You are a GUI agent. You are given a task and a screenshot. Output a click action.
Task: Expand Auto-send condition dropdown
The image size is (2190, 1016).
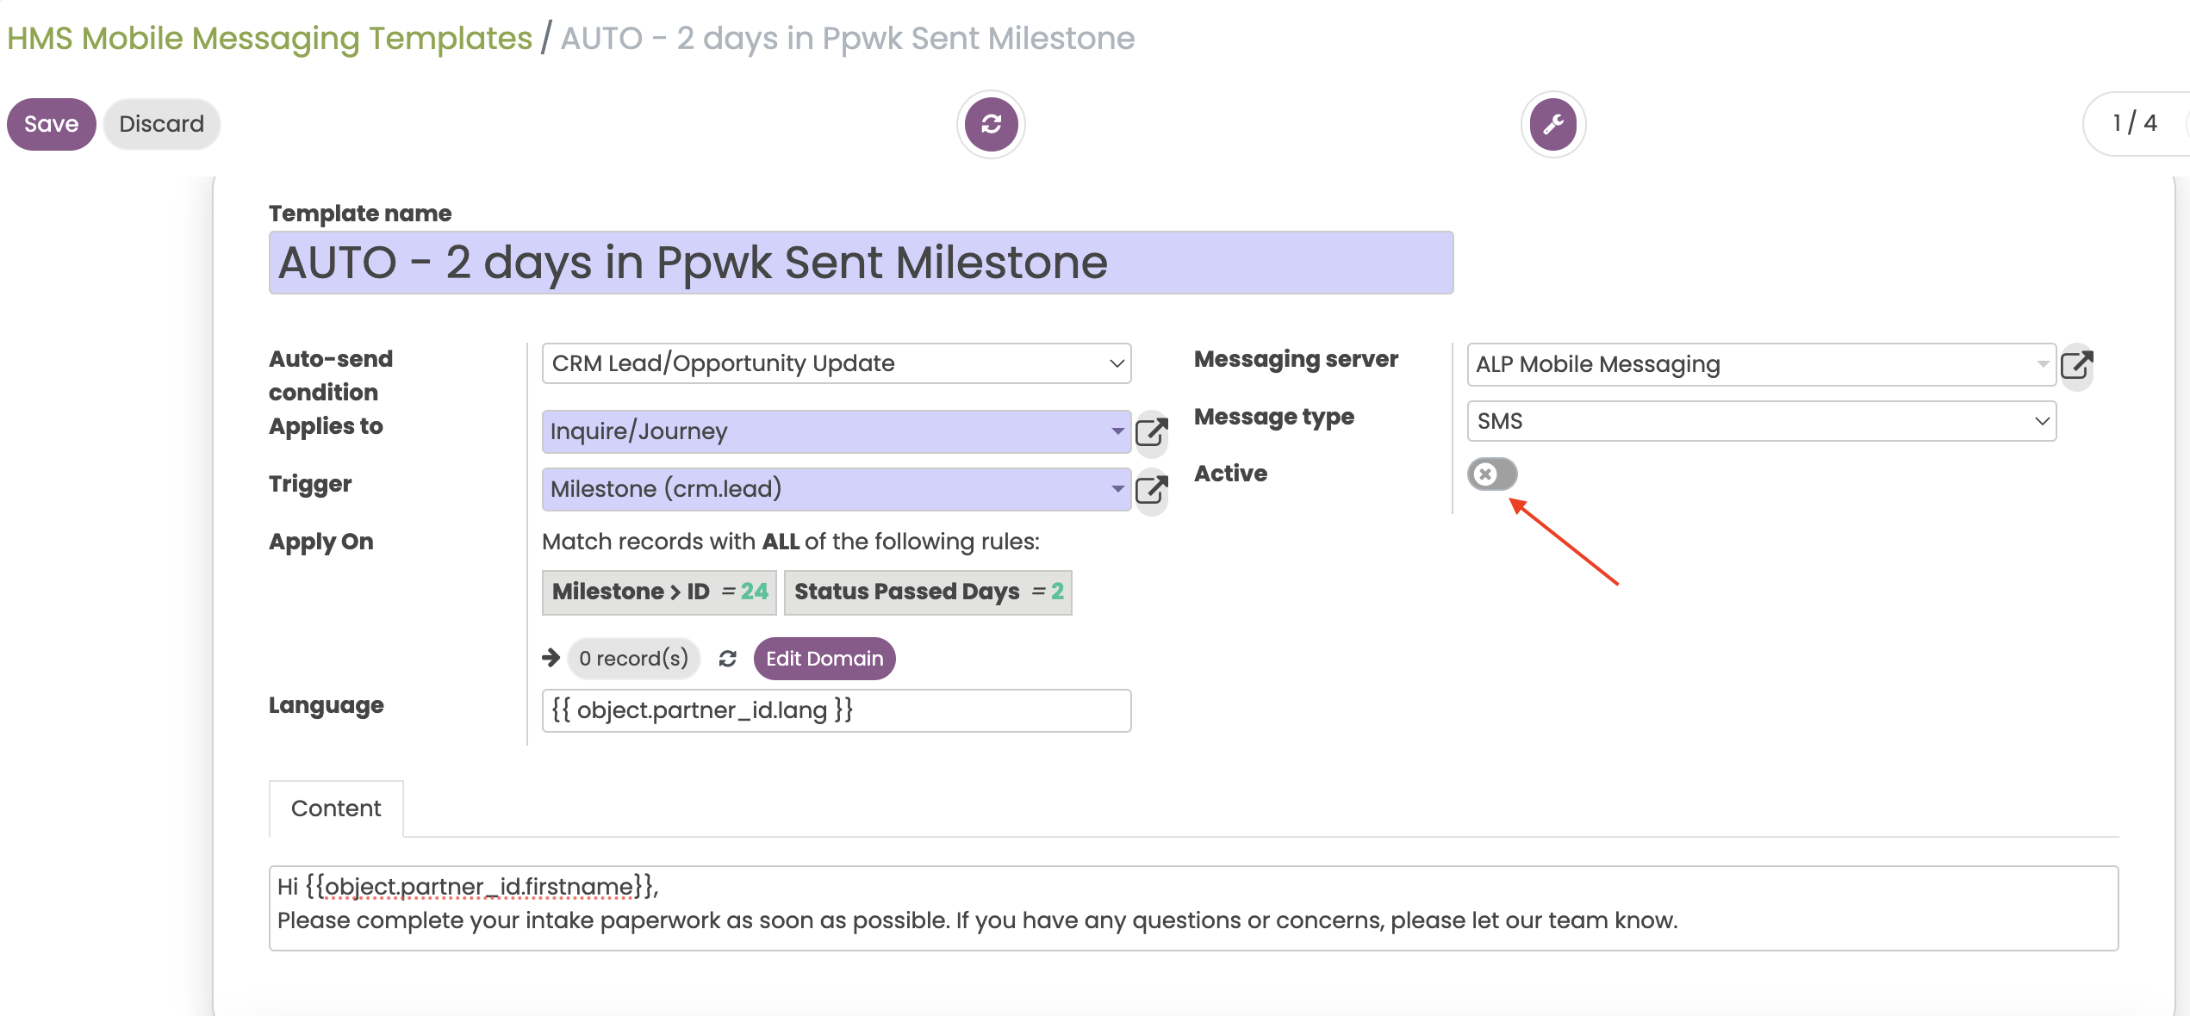836,363
